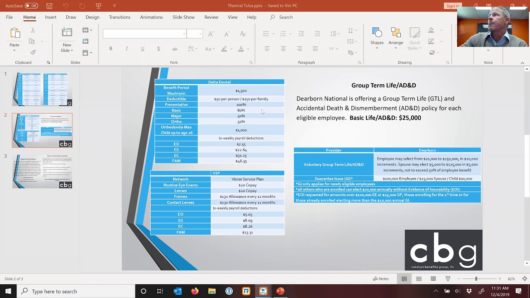
Task: Open the Animations tab
Action: [x=151, y=17]
